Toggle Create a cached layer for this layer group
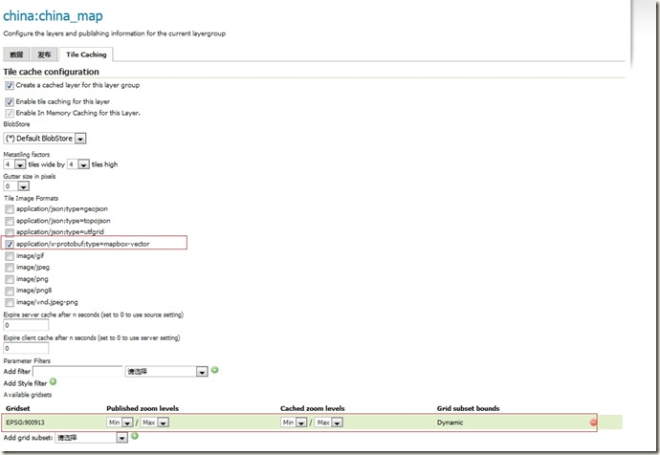Viewport: 660px width, 455px height. tap(10, 85)
